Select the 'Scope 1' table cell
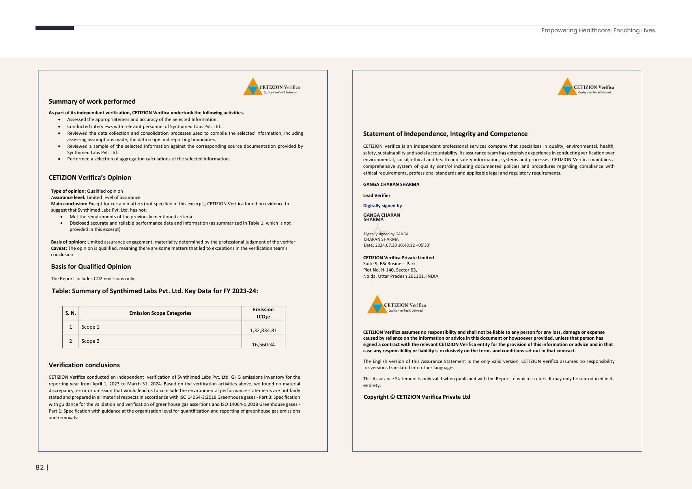Viewport: 692px width, 489px height. click(x=160, y=327)
